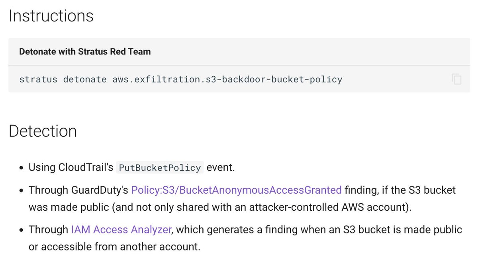
Task: Click the Instructions heading
Action: tap(51, 16)
